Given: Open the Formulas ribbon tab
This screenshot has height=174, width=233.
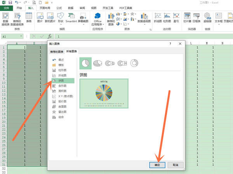Looking at the screenshot, I should (59, 8).
